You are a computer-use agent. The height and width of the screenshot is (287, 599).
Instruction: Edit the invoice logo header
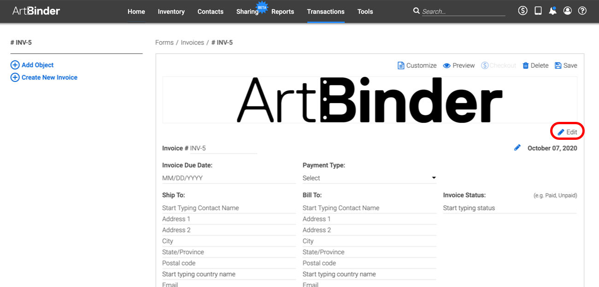pos(567,132)
